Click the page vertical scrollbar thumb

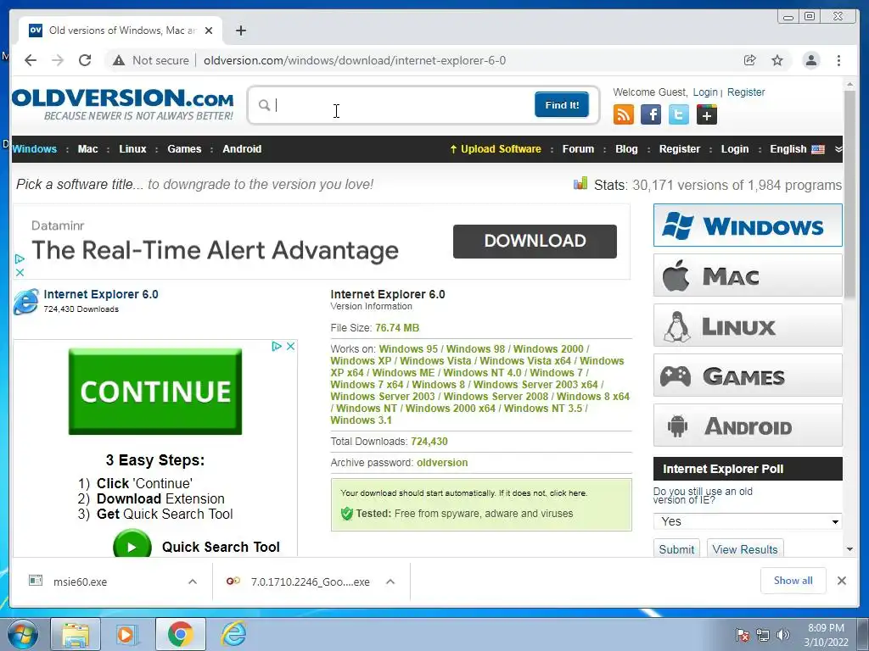(x=849, y=194)
